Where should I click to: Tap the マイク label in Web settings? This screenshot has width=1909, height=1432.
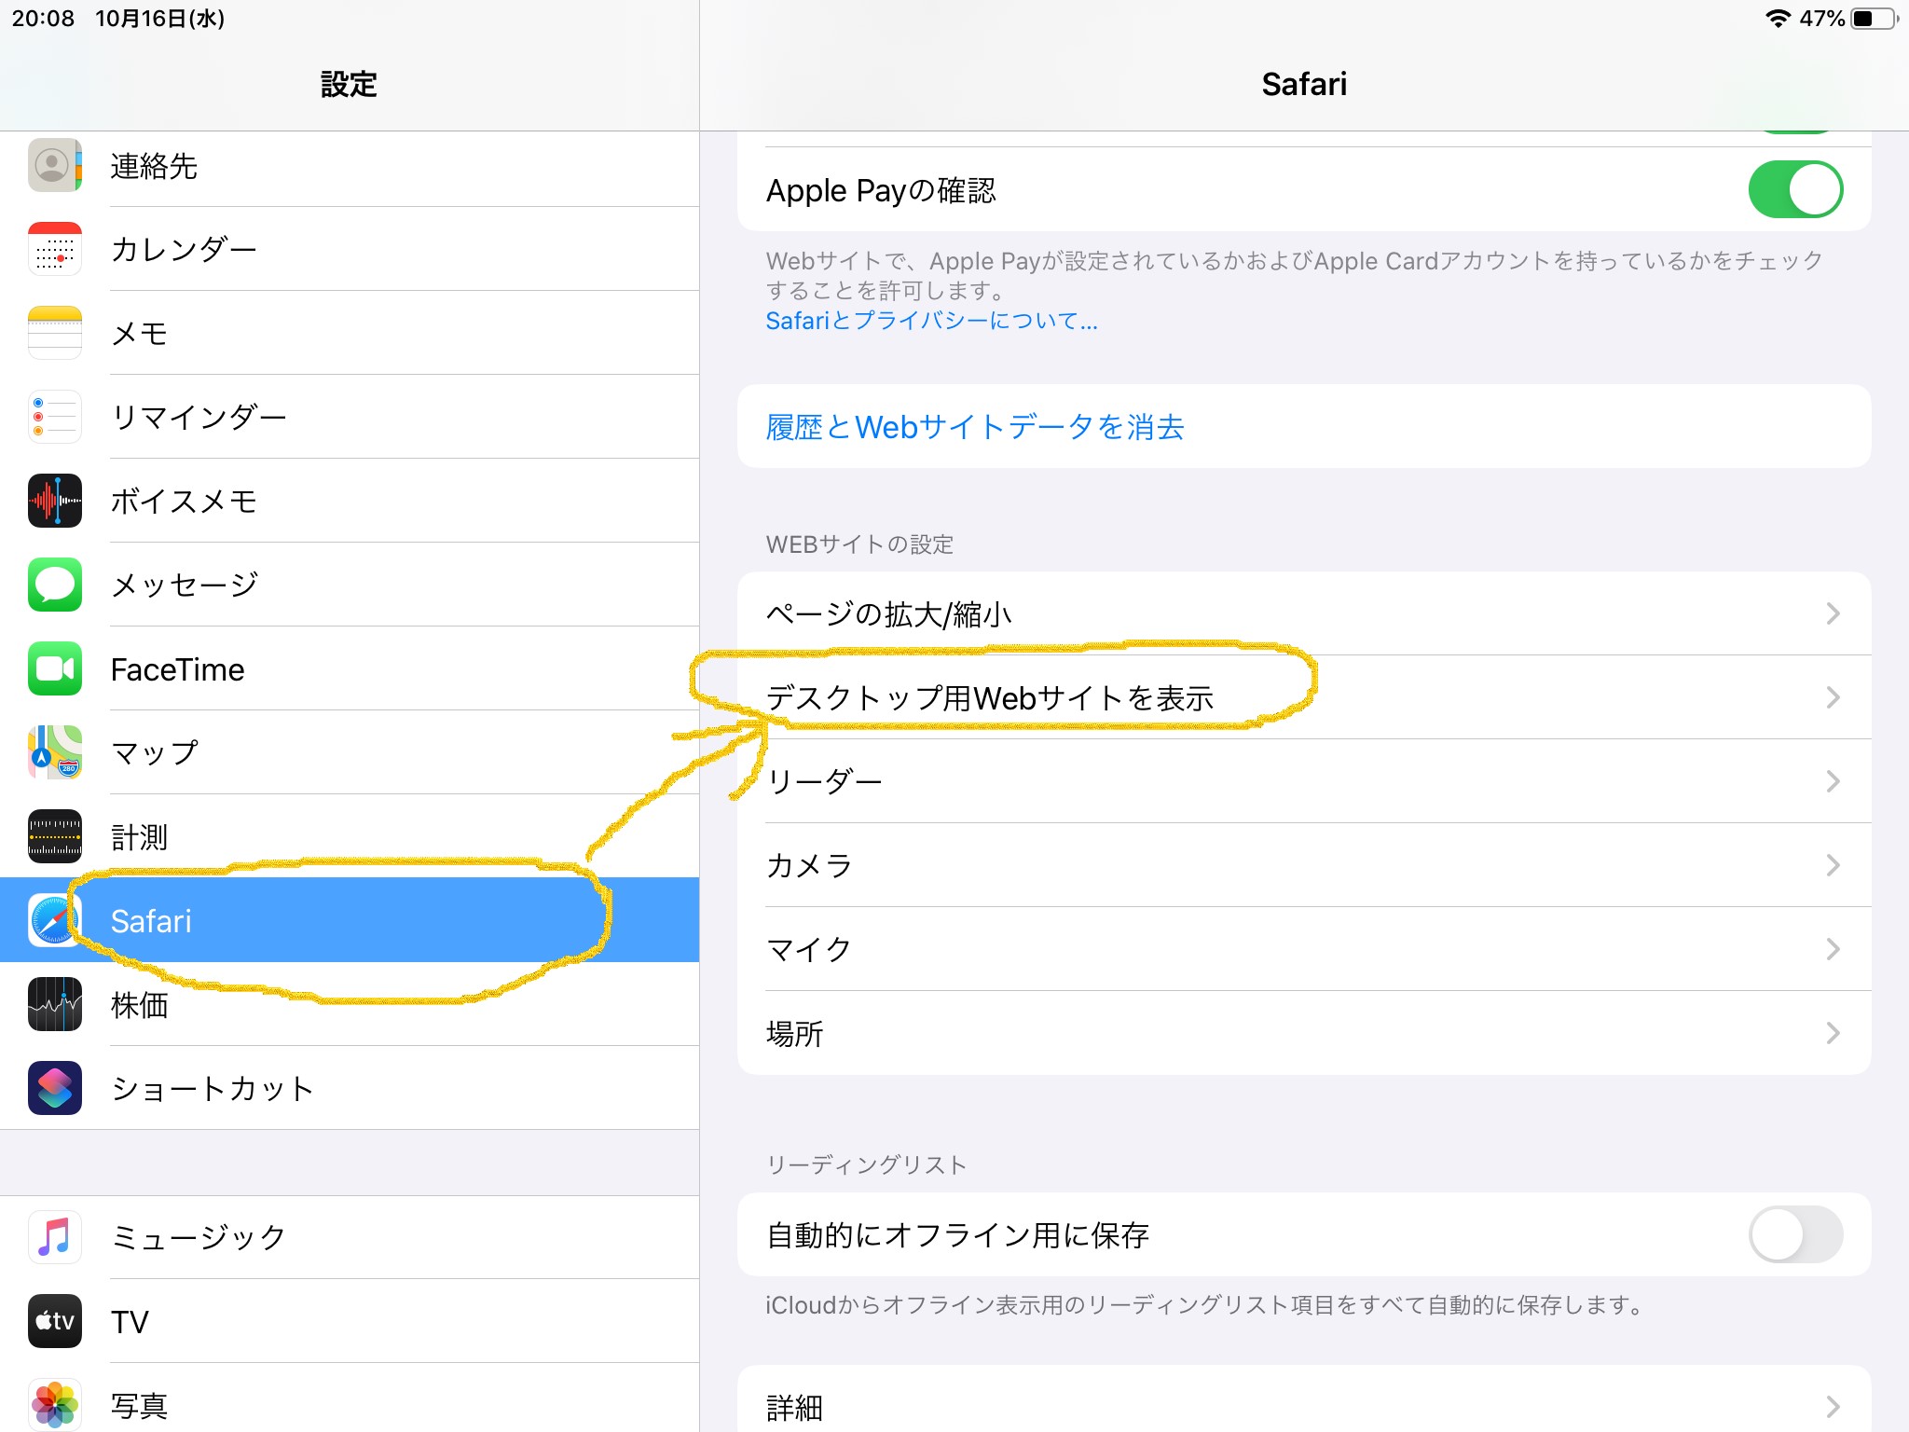(808, 949)
